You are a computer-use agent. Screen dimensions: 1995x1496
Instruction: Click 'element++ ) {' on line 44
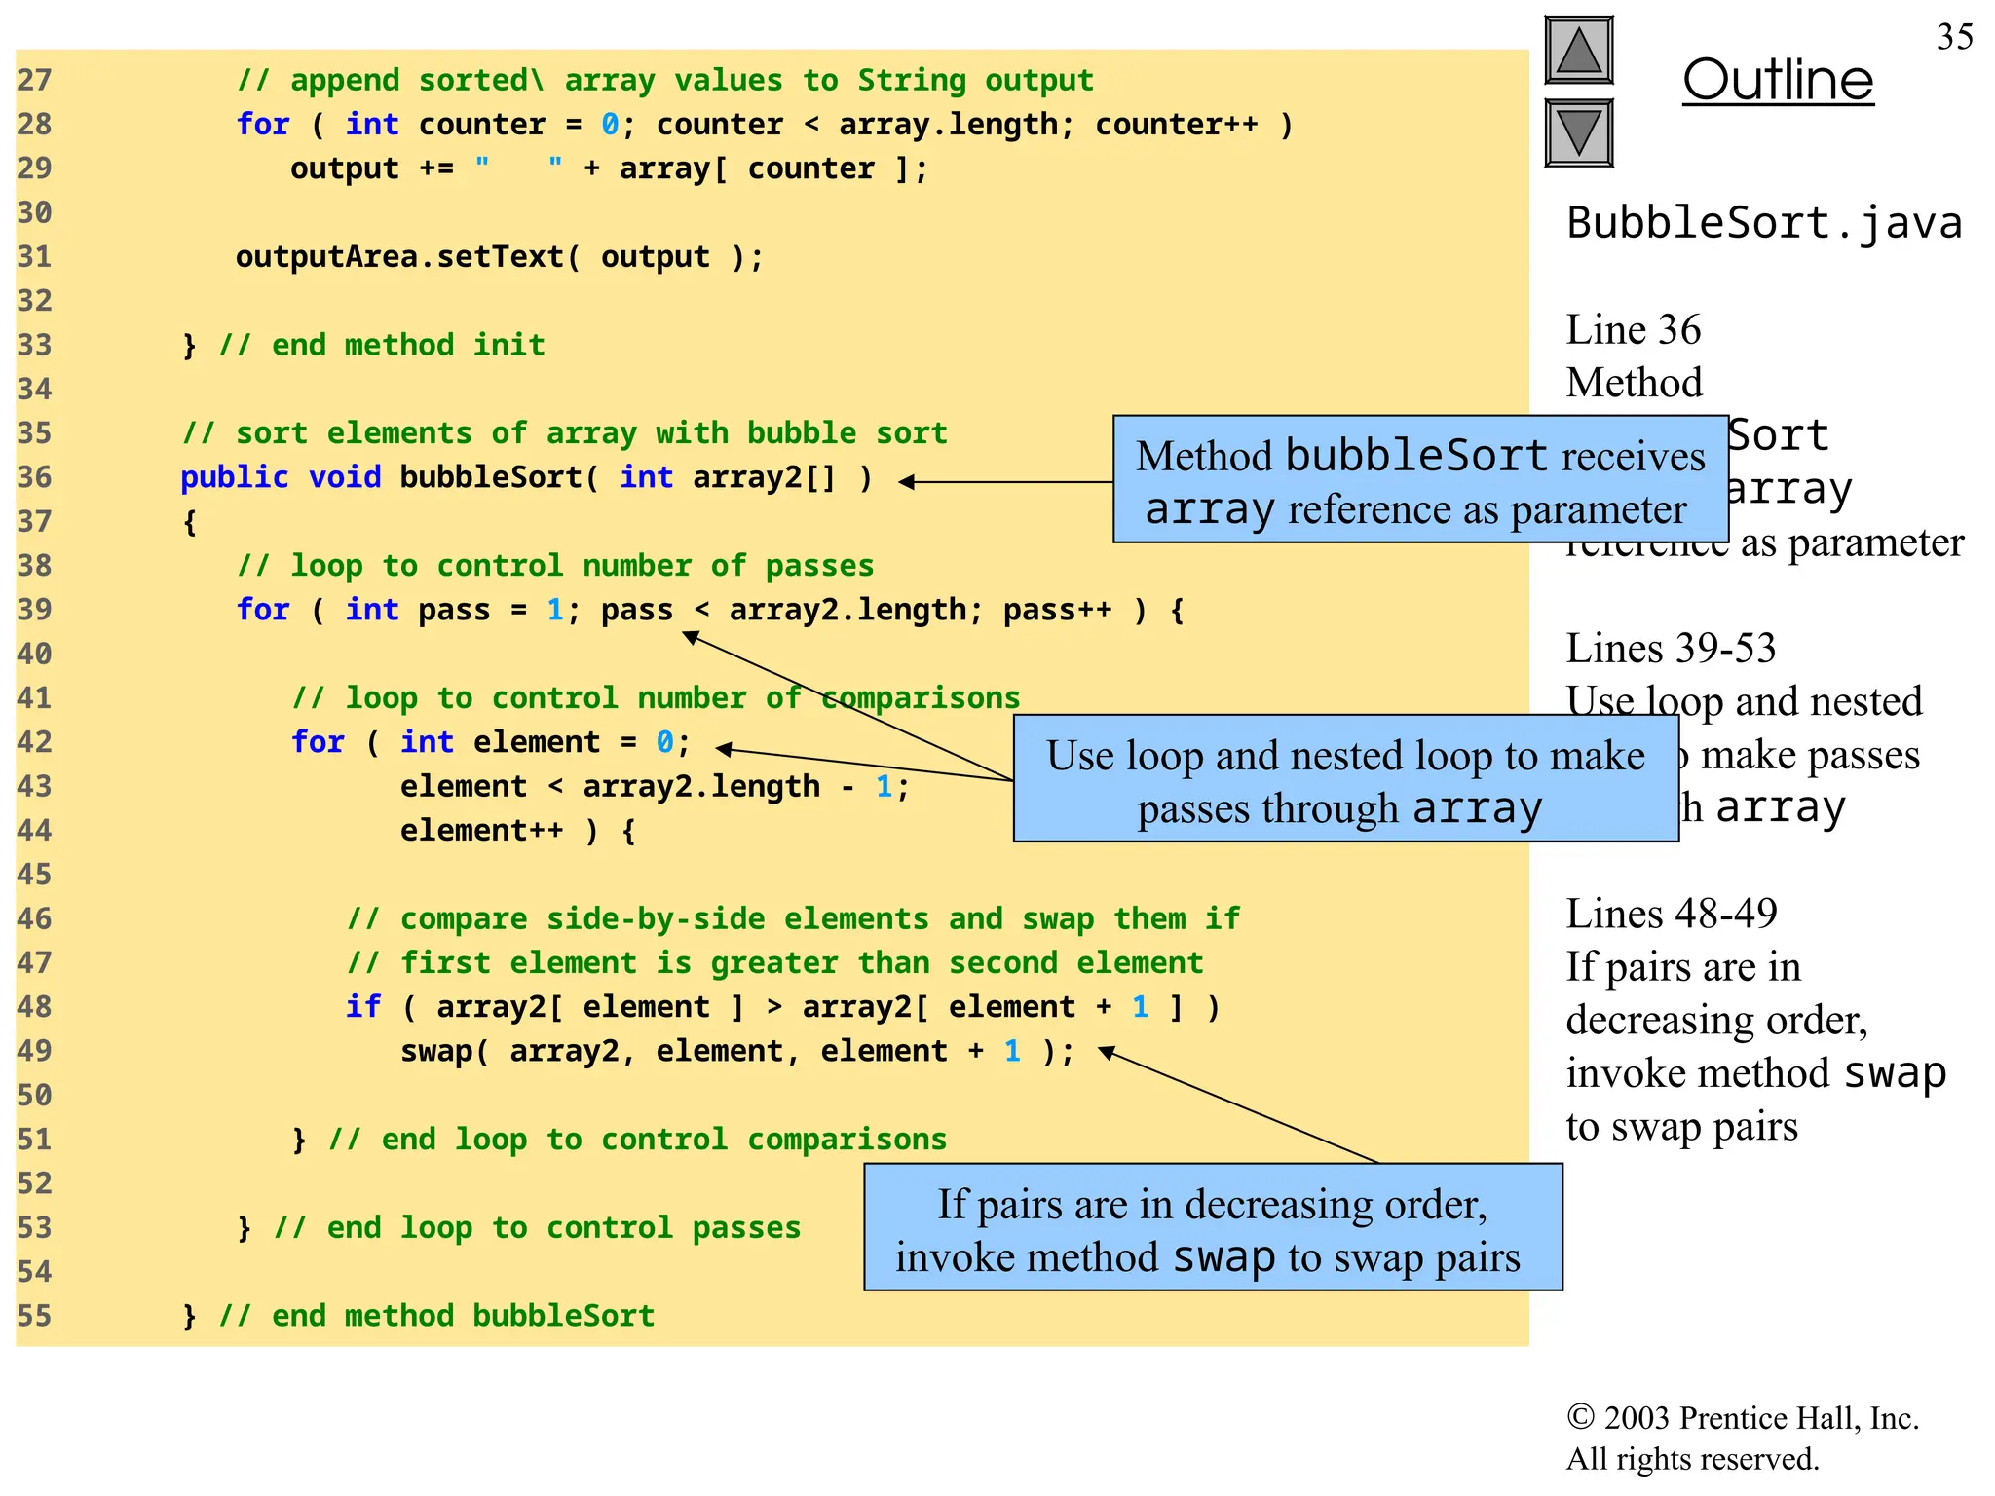click(518, 831)
